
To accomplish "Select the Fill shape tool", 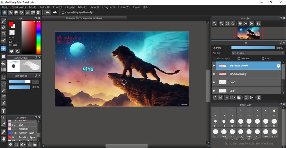I will tap(3, 56).
